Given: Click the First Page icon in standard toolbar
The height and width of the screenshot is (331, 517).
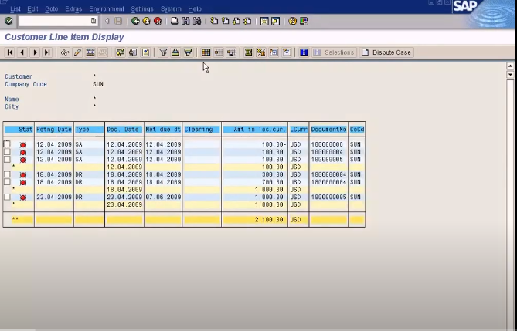Looking at the screenshot, I should (214, 21).
